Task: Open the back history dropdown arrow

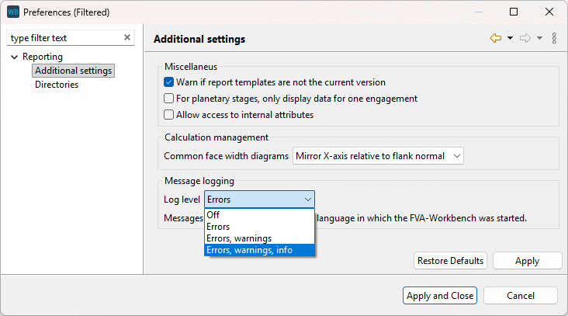Action: tap(510, 38)
